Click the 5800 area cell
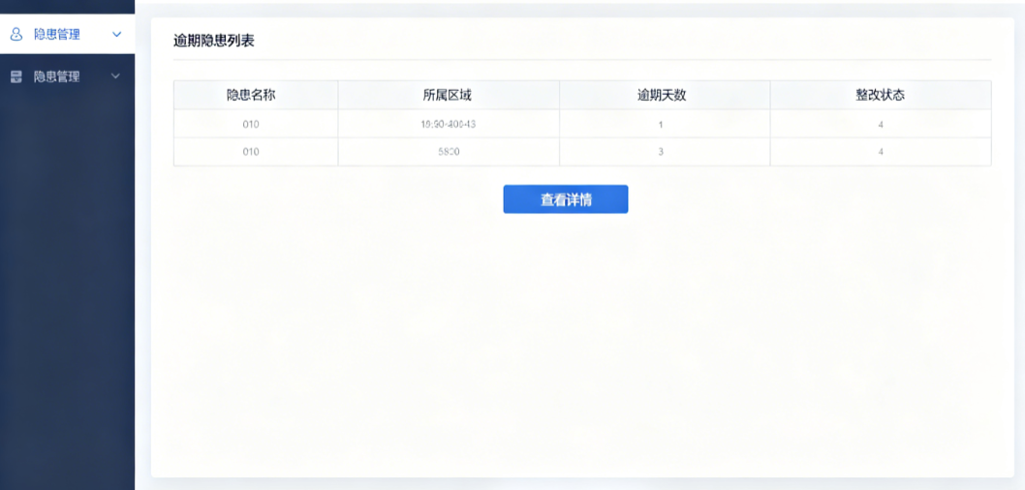Image resolution: width=1025 pixels, height=490 pixels. point(449,152)
